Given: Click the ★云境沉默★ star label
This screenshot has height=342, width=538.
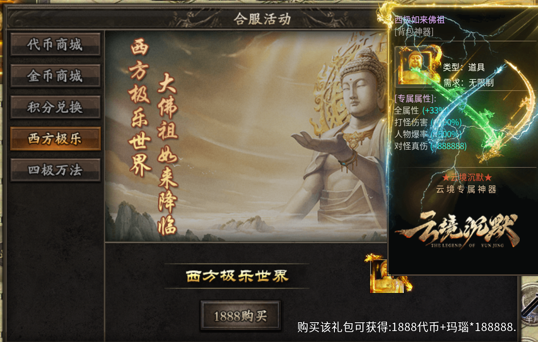Looking at the screenshot, I should pos(467,177).
